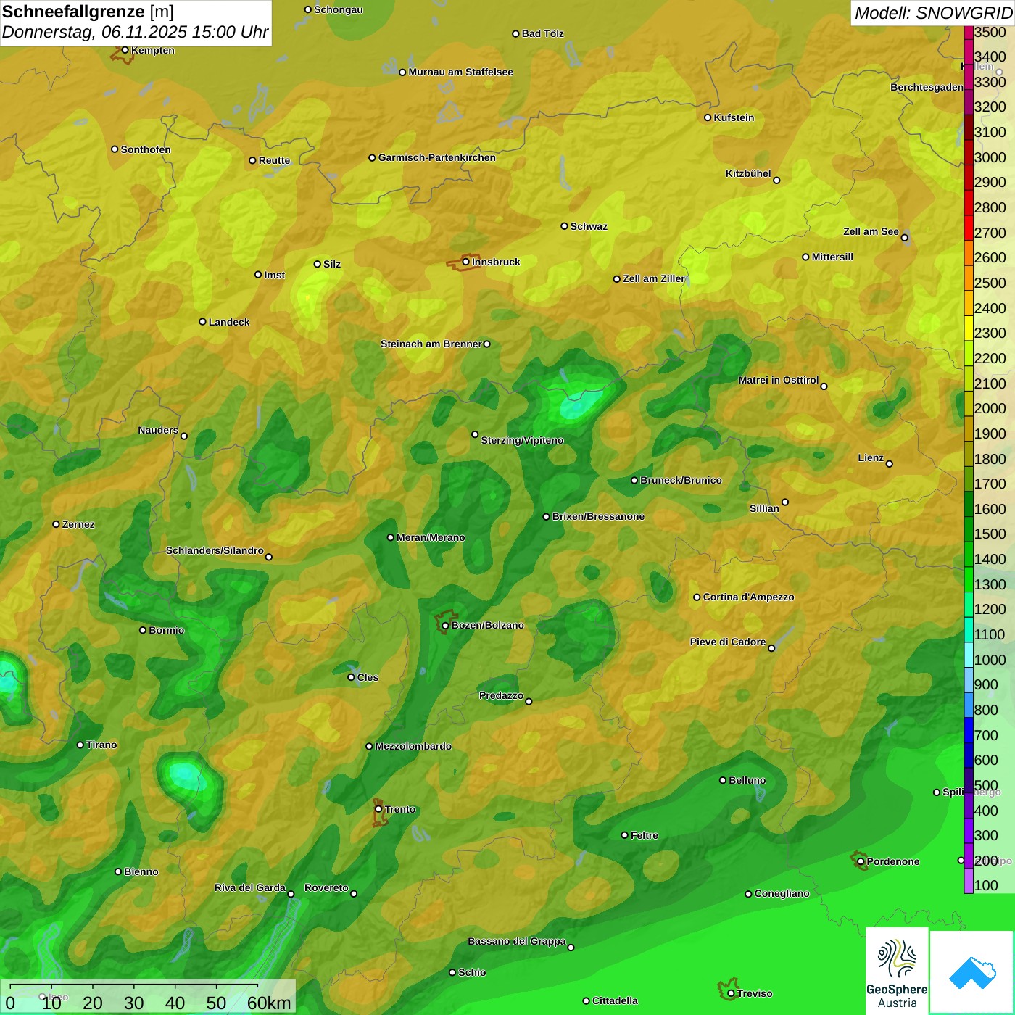Viewport: 1015px width, 1015px height.
Task: Click the Predazzo location dot
Action: (x=529, y=701)
